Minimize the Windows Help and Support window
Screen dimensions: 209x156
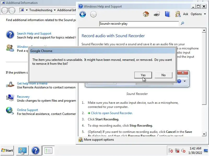193,6
